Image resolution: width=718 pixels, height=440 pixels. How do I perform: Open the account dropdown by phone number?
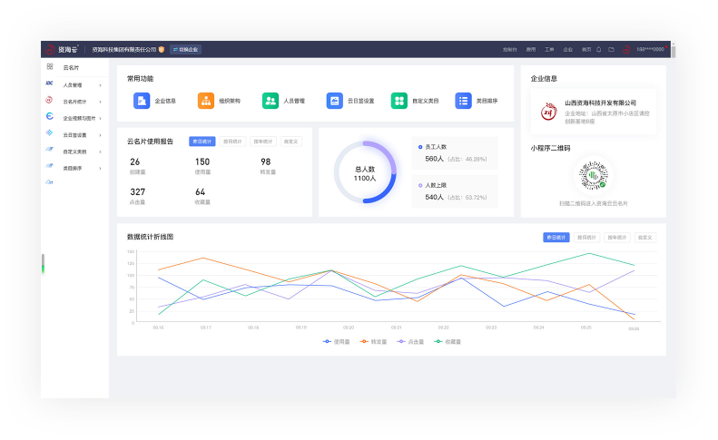pos(651,50)
